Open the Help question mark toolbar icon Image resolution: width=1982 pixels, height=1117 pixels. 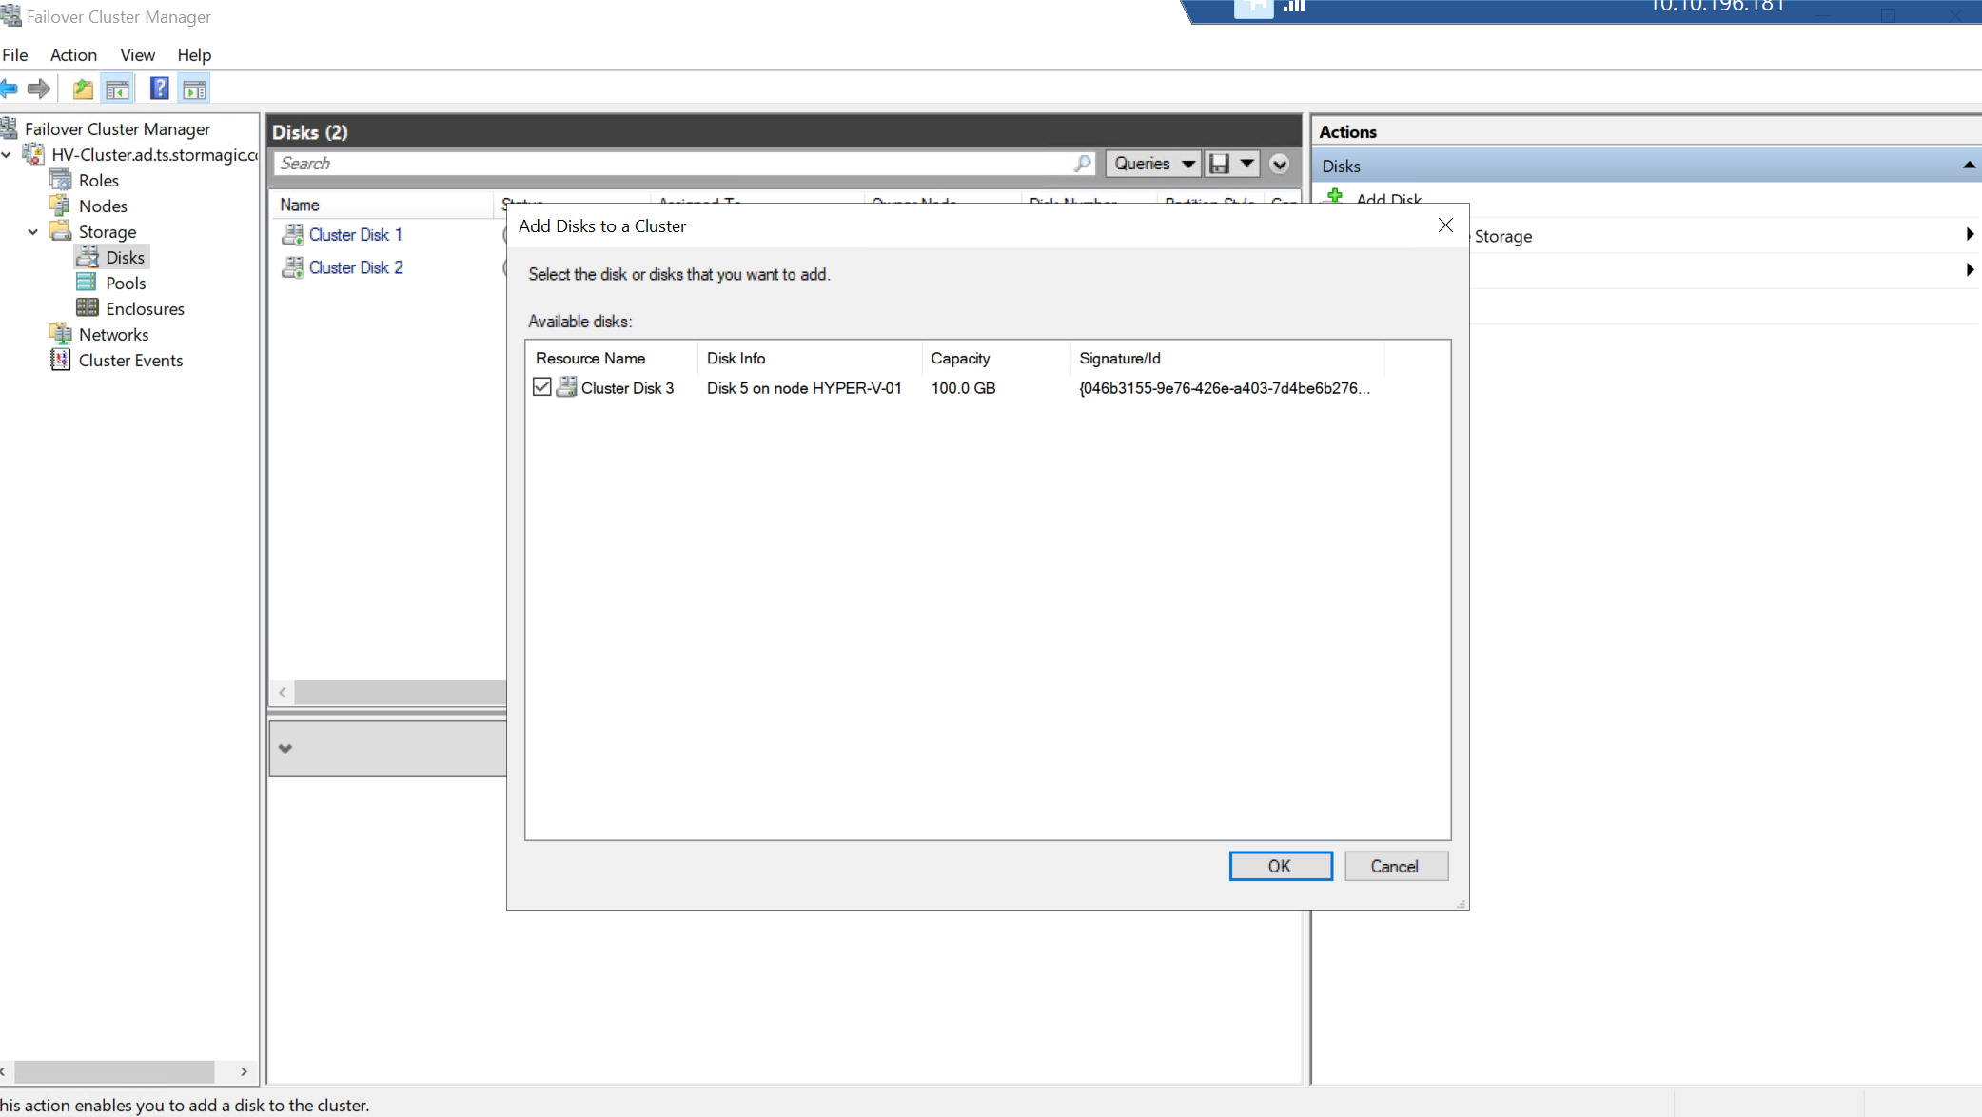[x=160, y=88]
